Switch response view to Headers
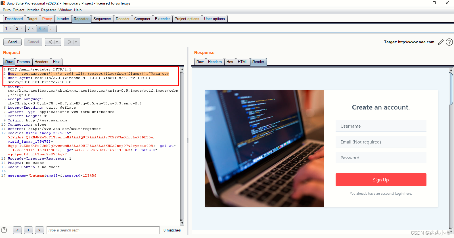454x238 pixels. (215, 62)
